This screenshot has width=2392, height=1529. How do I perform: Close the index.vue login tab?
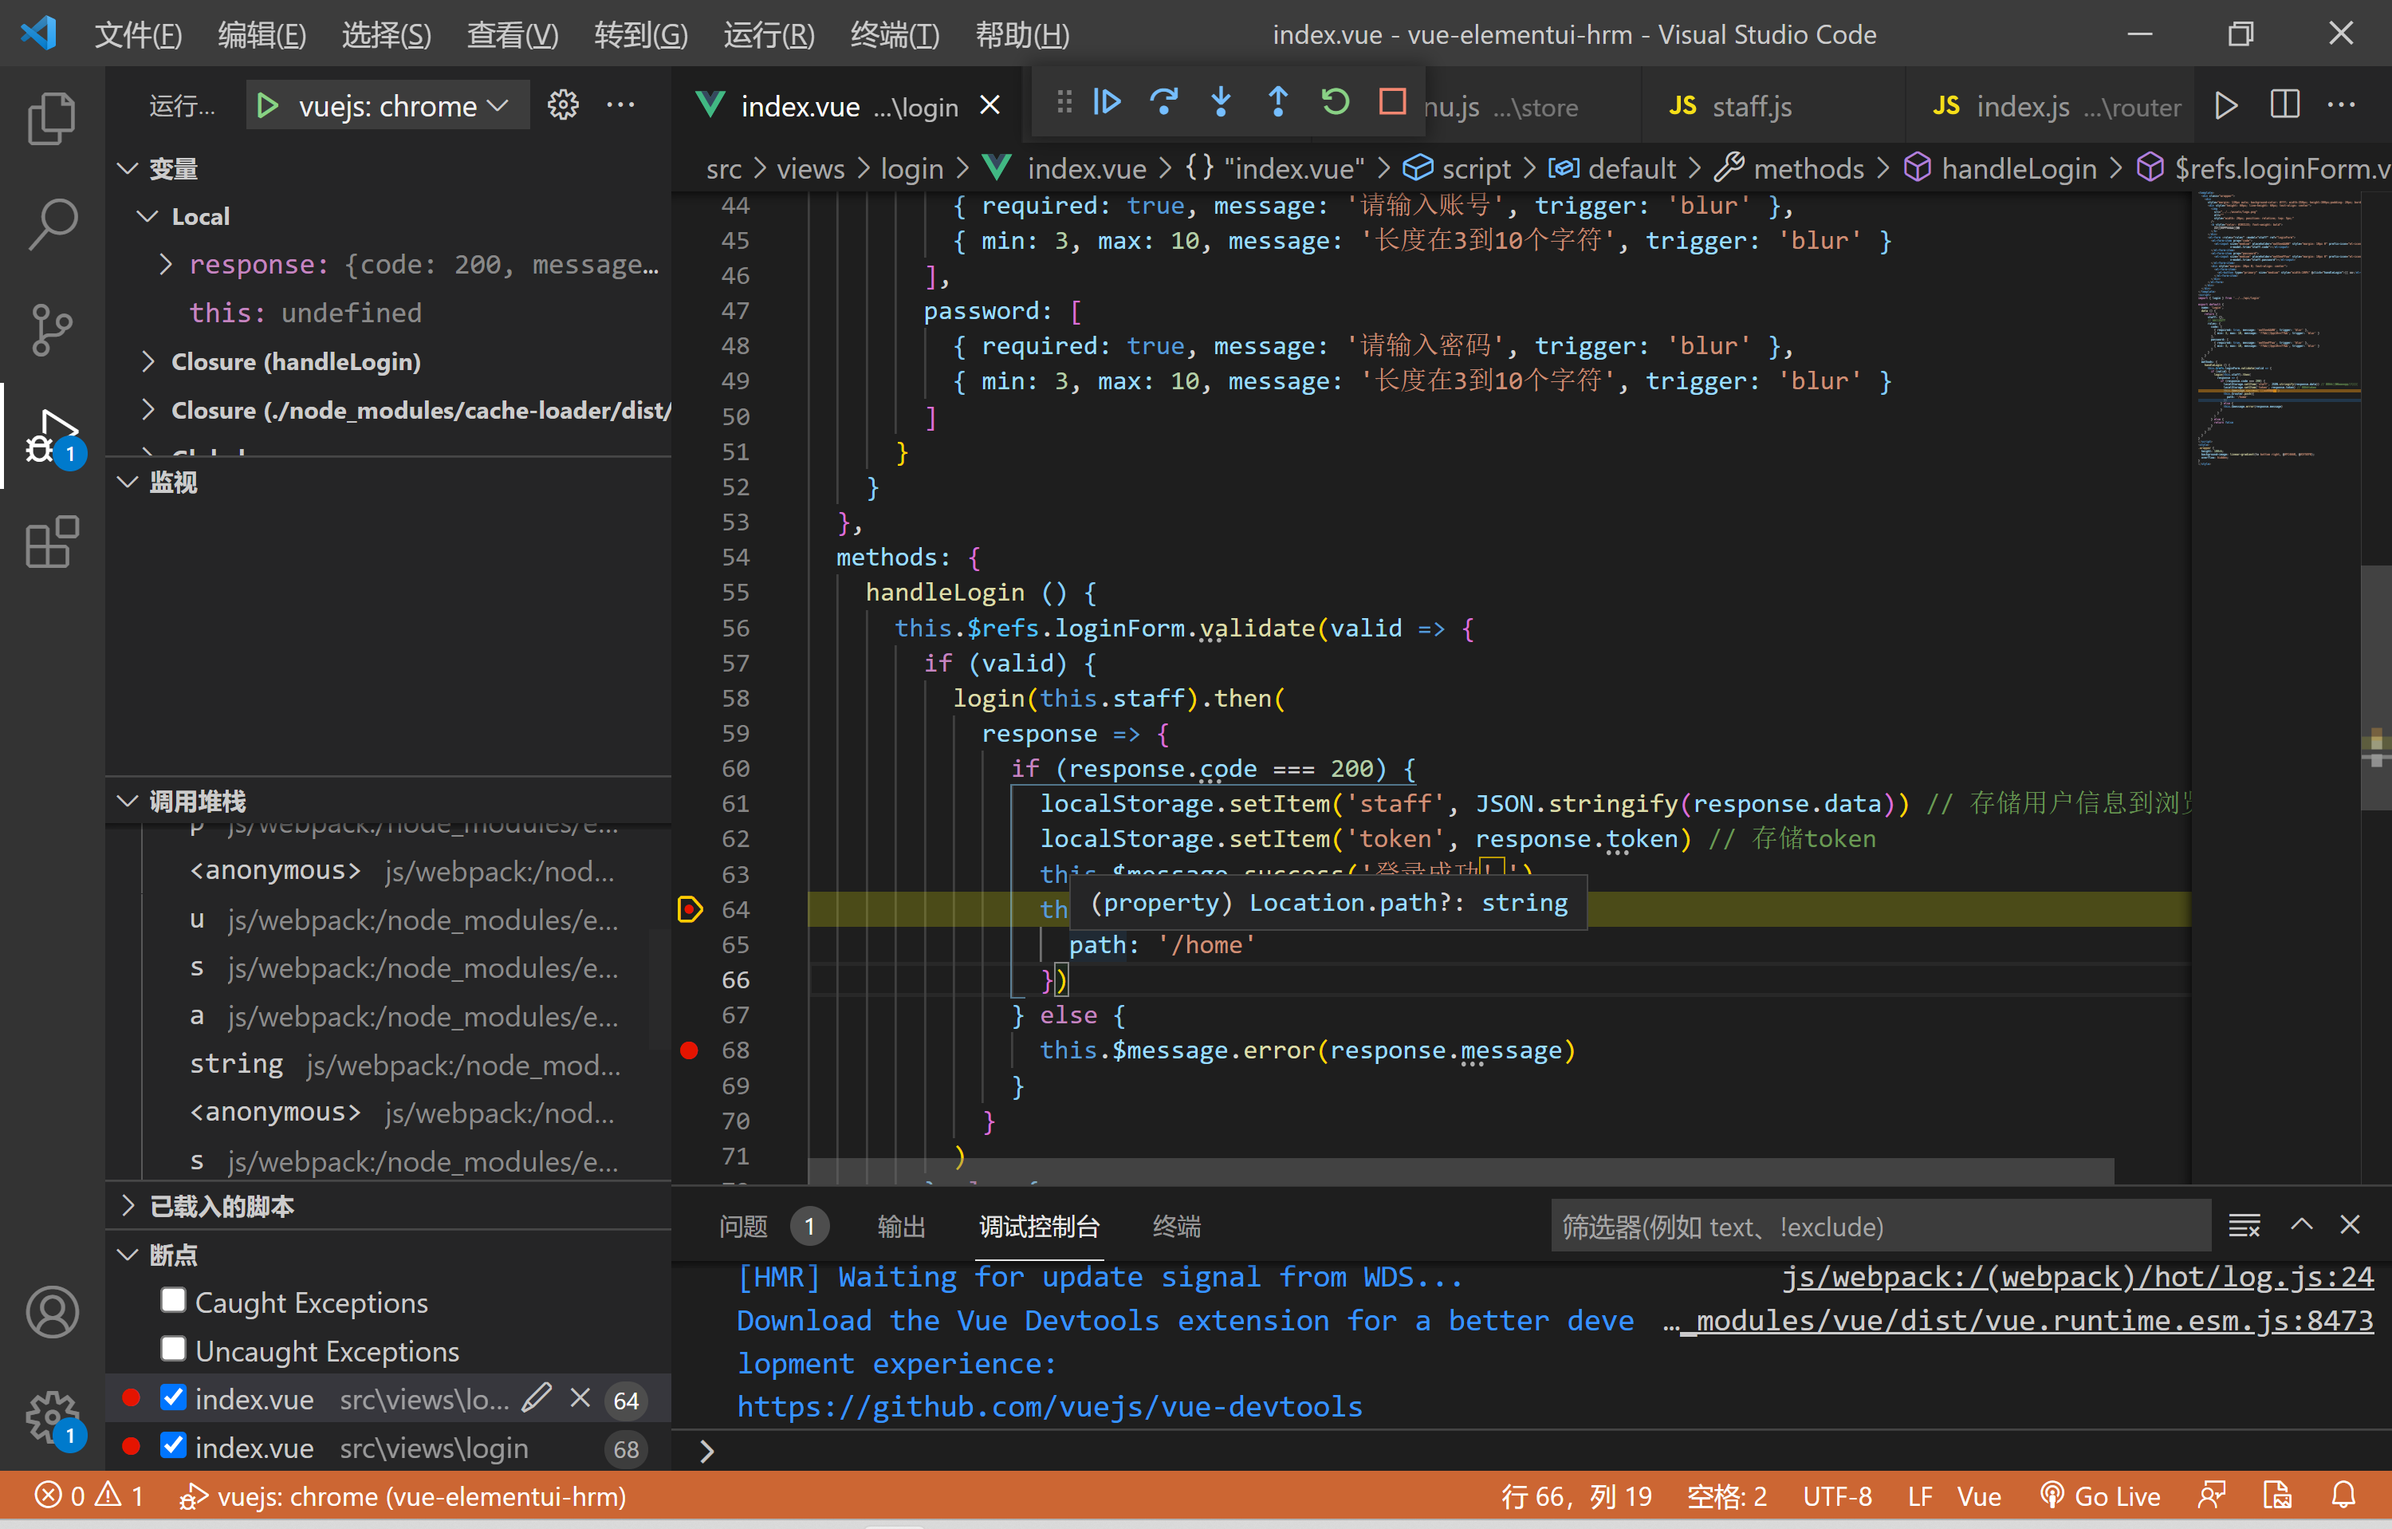point(990,105)
